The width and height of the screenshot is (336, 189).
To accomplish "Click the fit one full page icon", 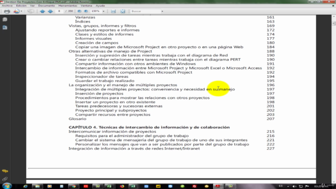I will [x=122, y=11].
